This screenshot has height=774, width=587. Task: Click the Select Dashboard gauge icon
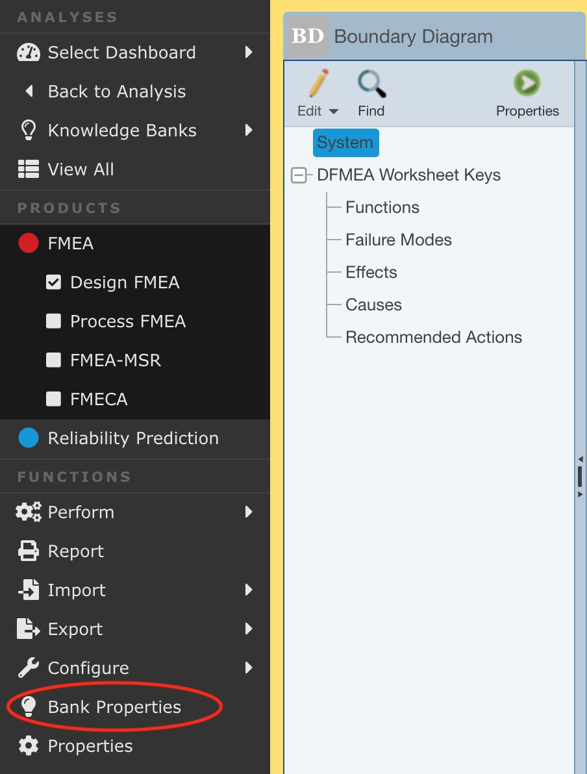(x=29, y=53)
